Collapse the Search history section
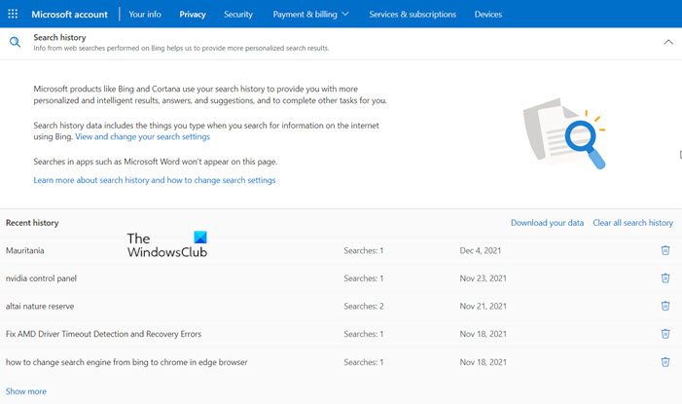 click(x=667, y=42)
